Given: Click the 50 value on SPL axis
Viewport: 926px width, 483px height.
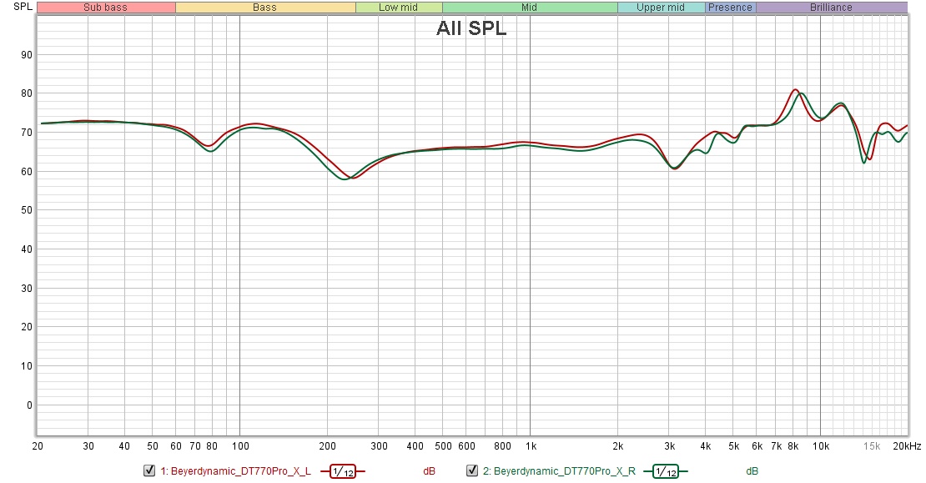Looking at the screenshot, I should click(27, 210).
